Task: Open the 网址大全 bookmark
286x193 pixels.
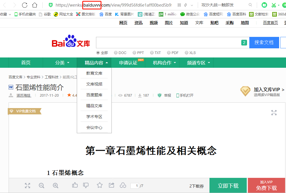Action: click(x=63, y=14)
